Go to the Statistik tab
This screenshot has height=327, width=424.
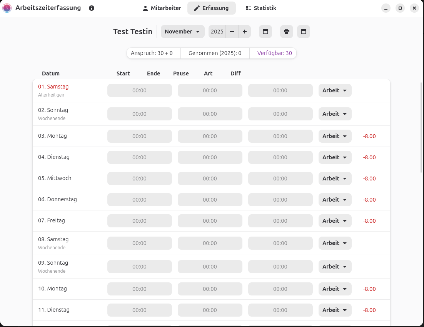[x=261, y=8]
